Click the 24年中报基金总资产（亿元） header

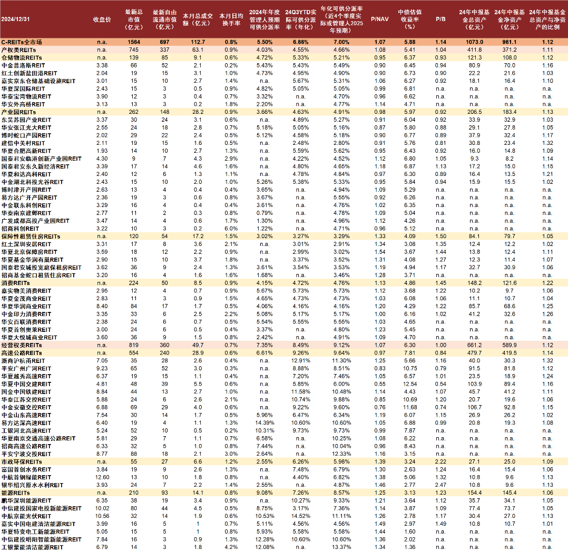click(474, 19)
